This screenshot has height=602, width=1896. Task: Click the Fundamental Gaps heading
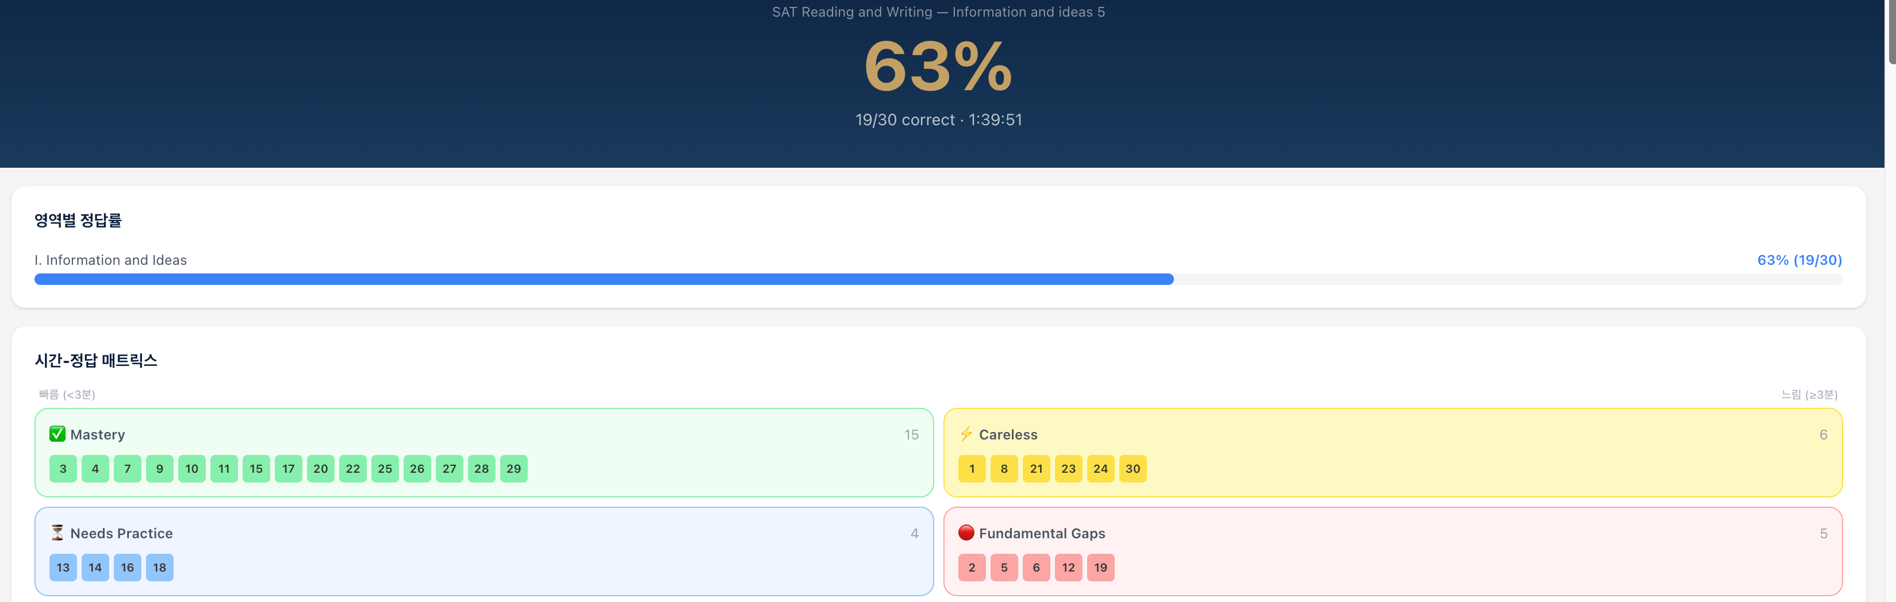(1042, 533)
